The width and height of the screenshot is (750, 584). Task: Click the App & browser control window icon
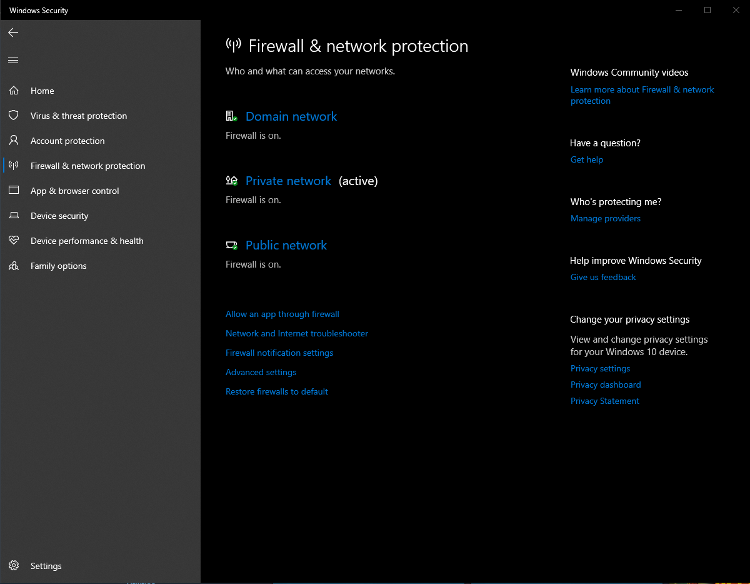point(14,191)
